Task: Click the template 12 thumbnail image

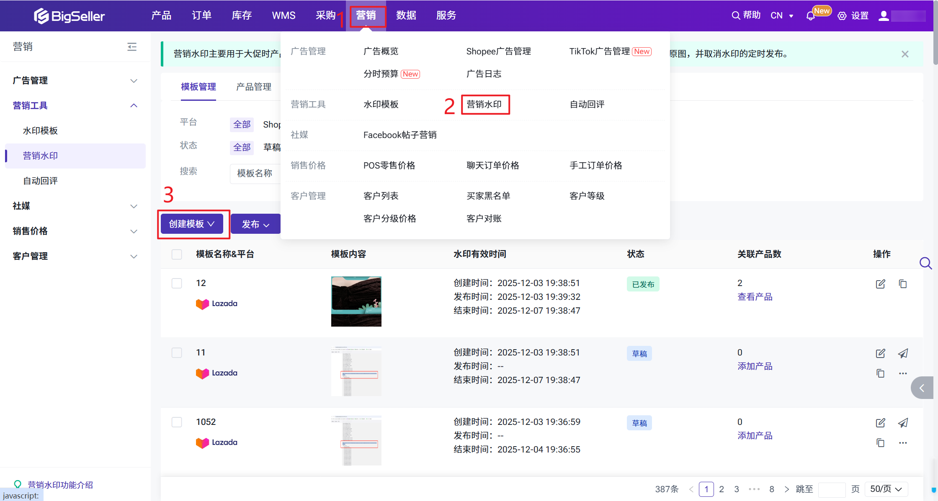Action: pos(356,301)
